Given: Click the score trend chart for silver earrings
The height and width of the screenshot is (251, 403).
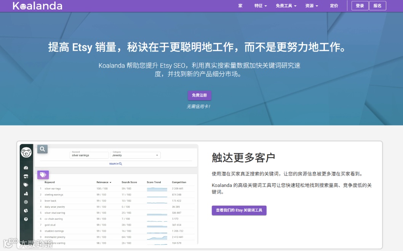Looking at the screenshot, I should [157, 189].
